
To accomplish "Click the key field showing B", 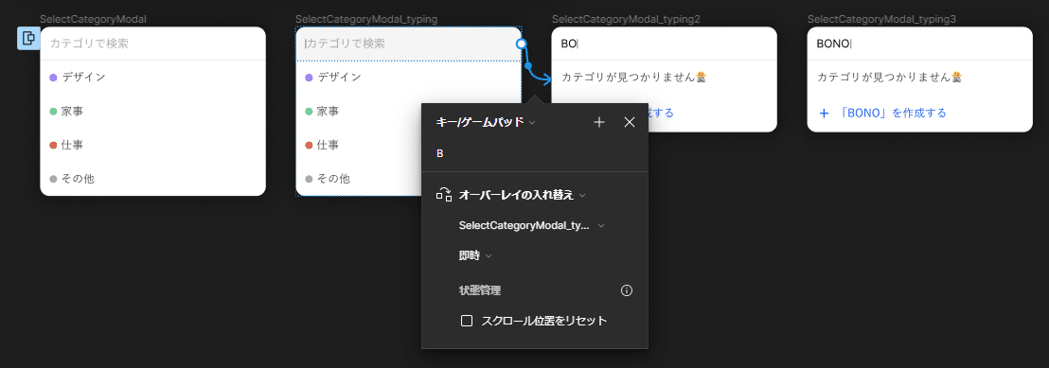I will coord(535,153).
